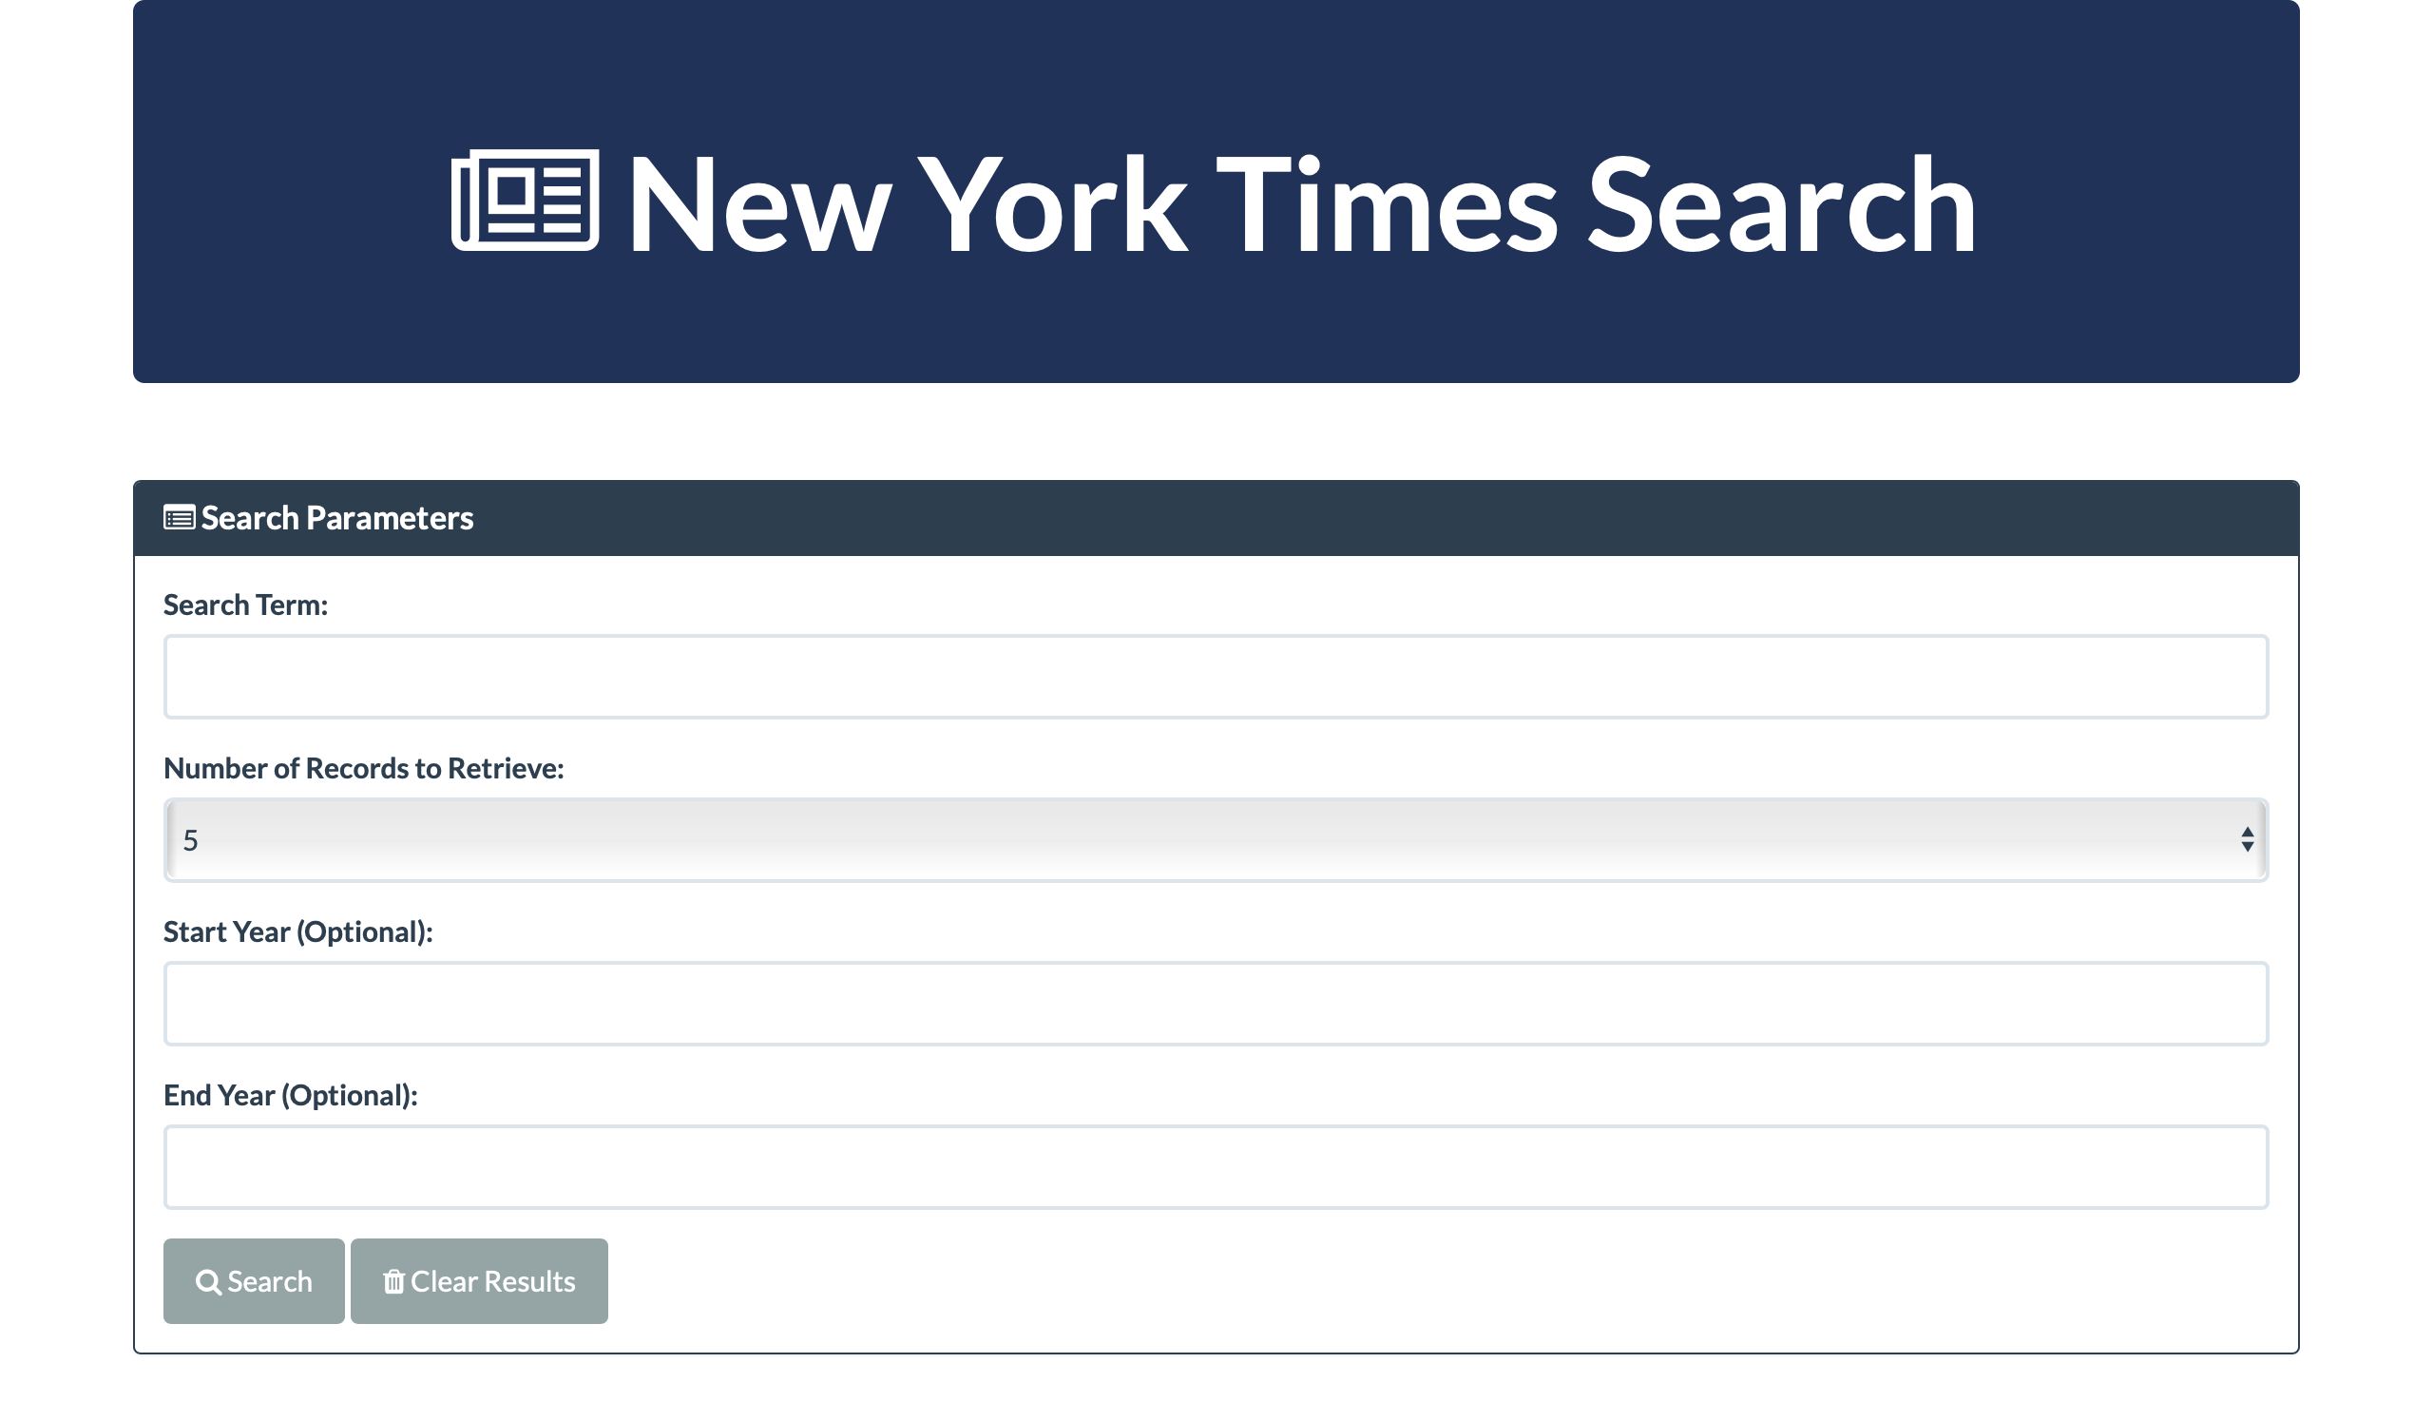Click the word Times in the header
The width and height of the screenshot is (2433, 1401).
pos(1387,204)
